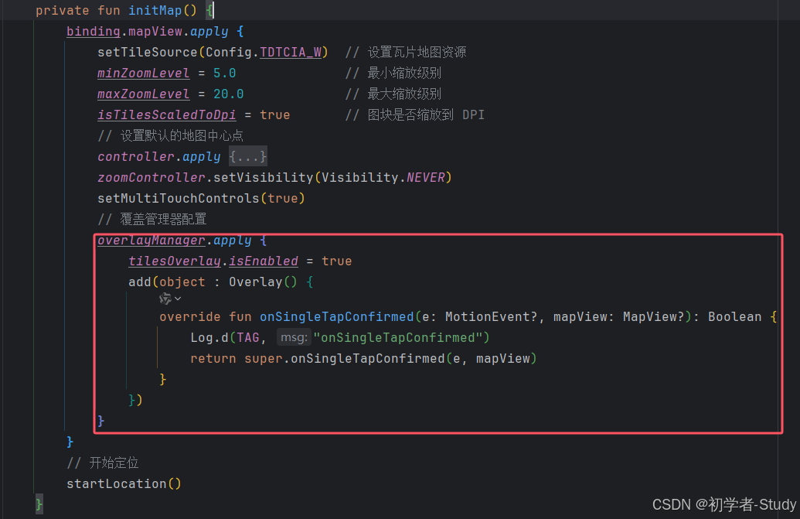Viewport: 800px width, 519px height.
Task: Expand the folded controller.apply {...} block
Action: [x=248, y=156]
